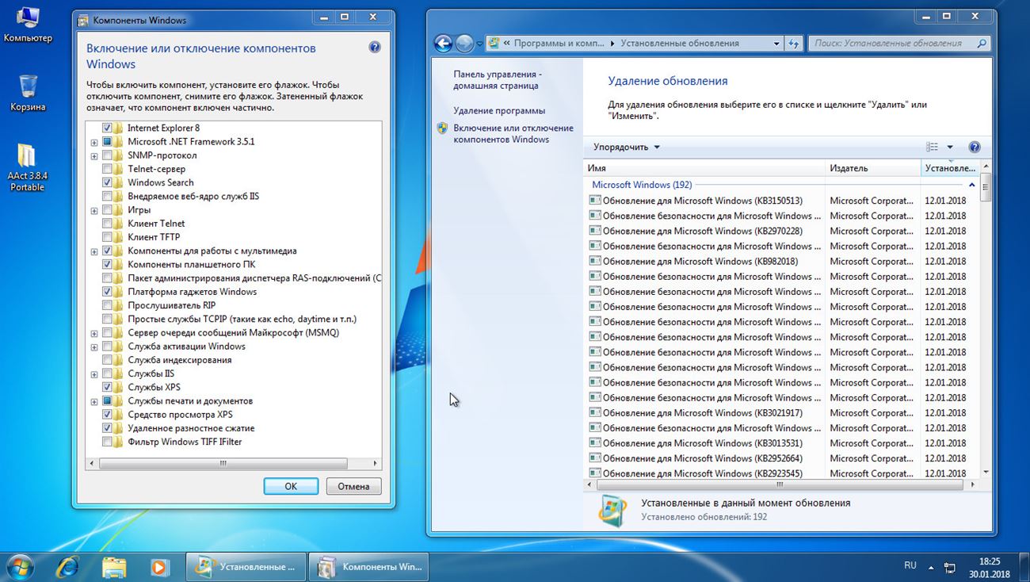Open Включение или отключение компонентов Windows link
This screenshot has width=1030, height=582.
(x=513, y=133)
